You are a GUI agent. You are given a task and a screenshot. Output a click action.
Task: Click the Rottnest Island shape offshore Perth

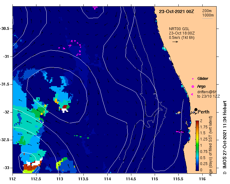[178, 113]
